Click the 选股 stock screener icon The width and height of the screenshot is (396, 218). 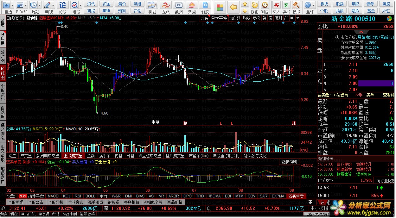coord(74,5)
